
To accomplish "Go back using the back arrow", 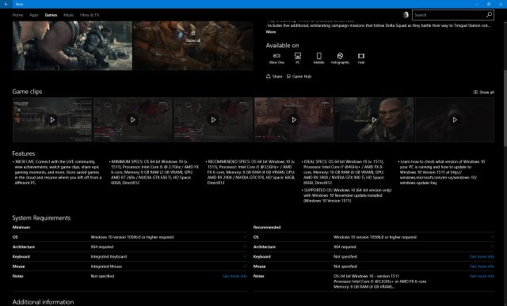I will pyautogui.click(x=6, y=4).
